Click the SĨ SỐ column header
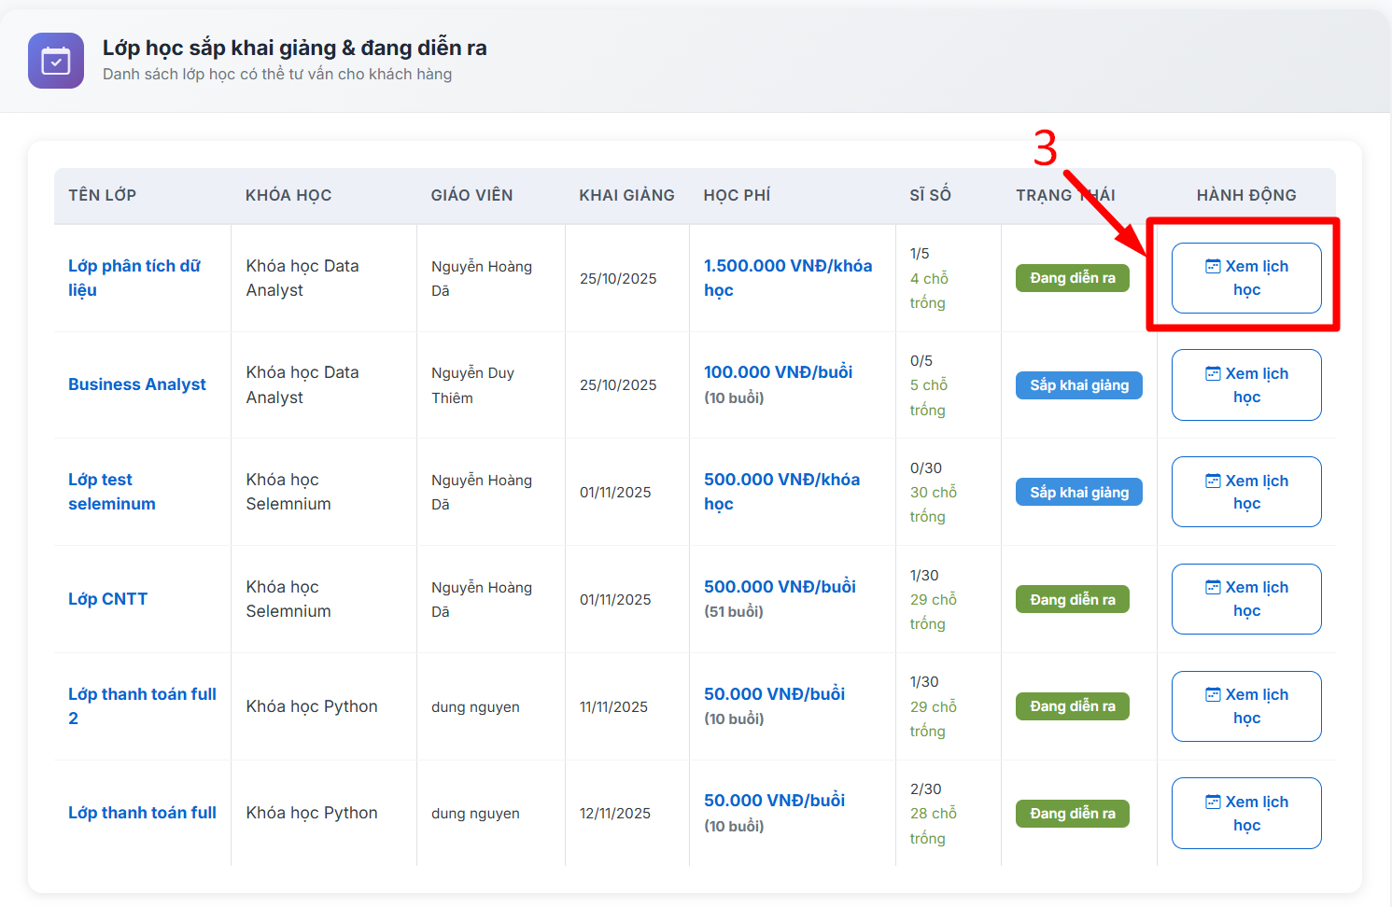Viewport: 1392px width, 907px height. tap(930, 195)
